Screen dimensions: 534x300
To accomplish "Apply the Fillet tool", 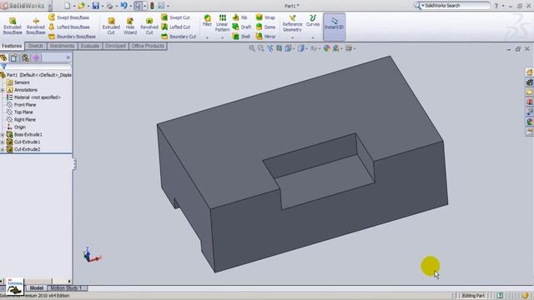I will coord(207,20).
